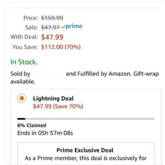Click the Prime Exclusive Deal heading
Image resolution: width=165 pixels, height=165 pixels.
coord(85,150)
